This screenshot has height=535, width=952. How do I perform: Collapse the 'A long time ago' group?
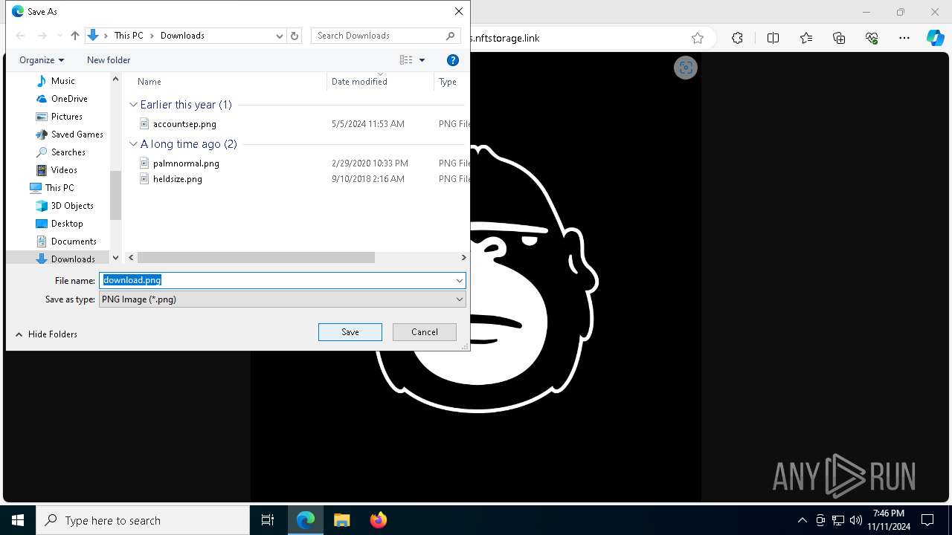pos(134,144)
